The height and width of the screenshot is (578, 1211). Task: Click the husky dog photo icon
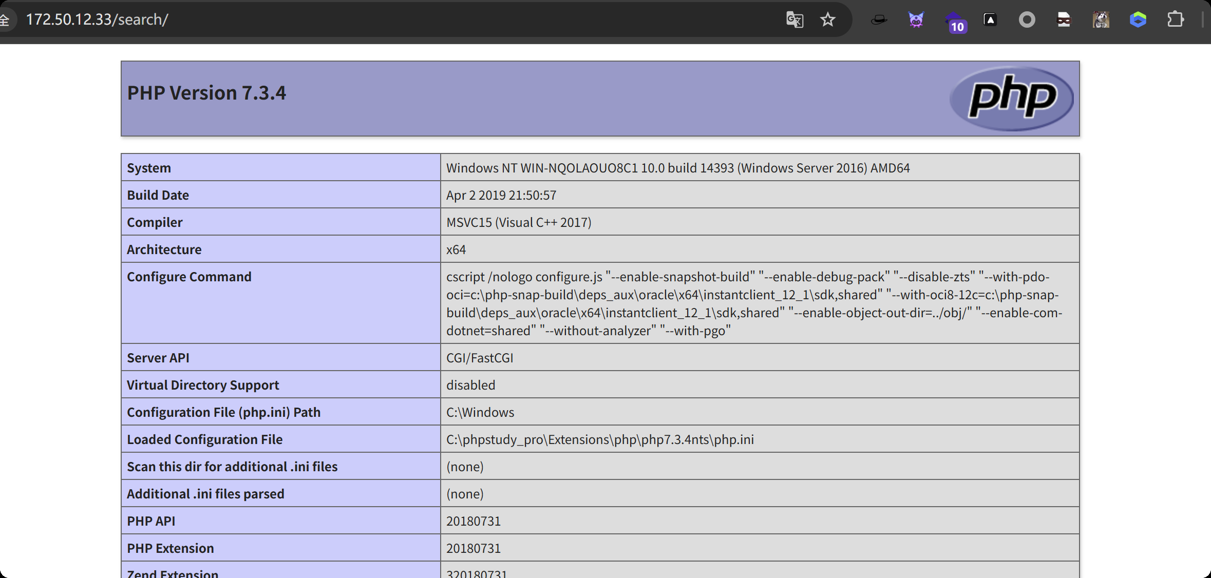click(1101, 20)
